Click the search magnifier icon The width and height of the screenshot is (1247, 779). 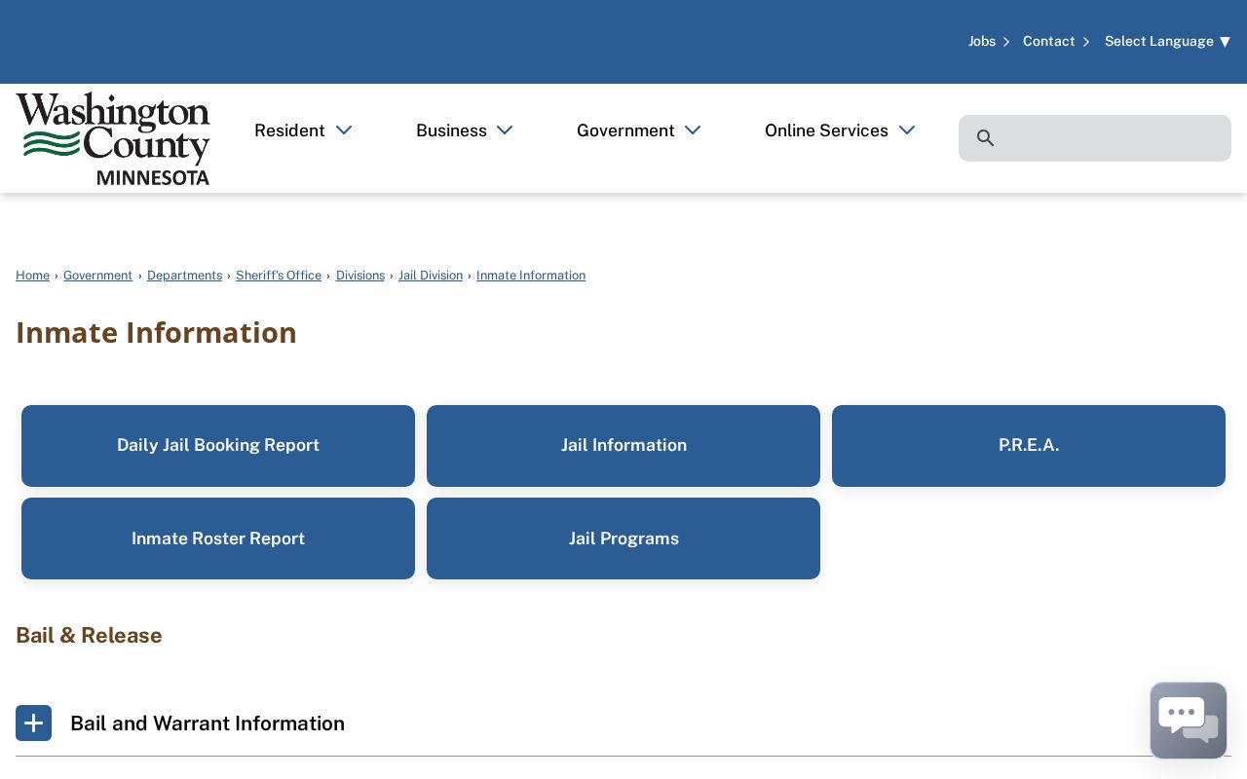tap(986, 138)
